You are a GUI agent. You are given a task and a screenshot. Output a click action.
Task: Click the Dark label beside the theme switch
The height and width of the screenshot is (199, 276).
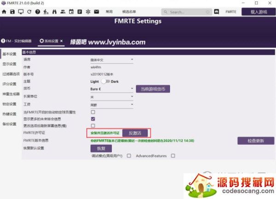click(x=115, y=81)
